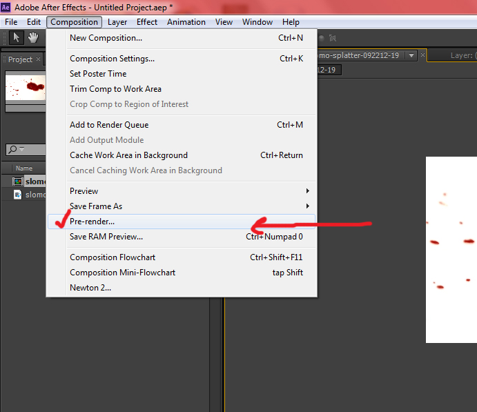Open Composition Mini-Flowchart
This screenshot has width=477, height=412.
click(182, 273)
